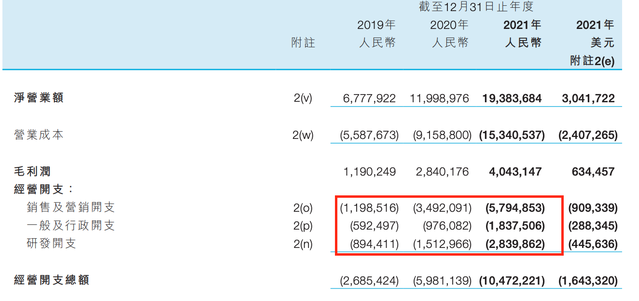Click the 淨營業額 row label
The height and width of the screenshot is (301, 639).
[x=39, y=98]
